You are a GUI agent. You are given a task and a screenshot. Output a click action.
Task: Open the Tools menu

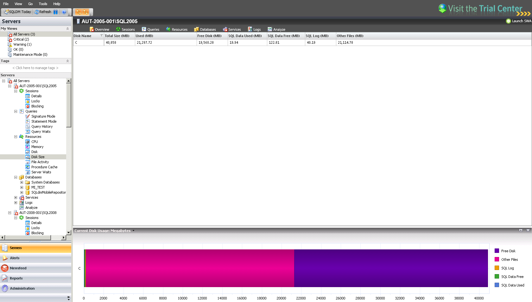point(43,4)
